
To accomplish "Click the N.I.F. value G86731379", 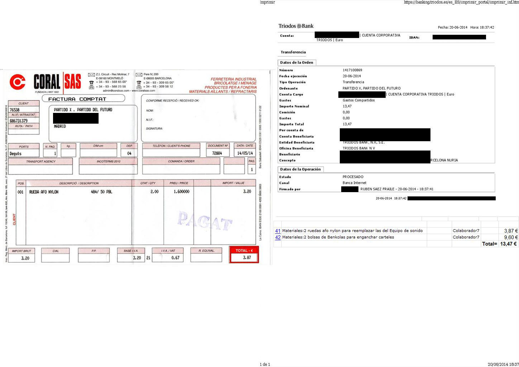I will pyautogui.click(x=19, y=121).
